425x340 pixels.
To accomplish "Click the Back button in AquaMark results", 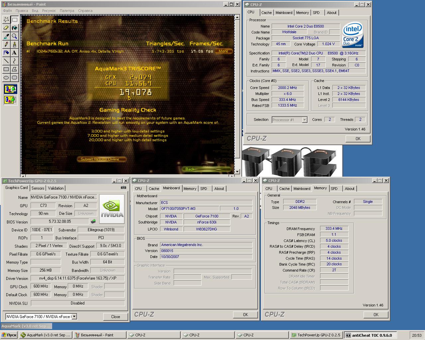I will click(x=206, y=169).
